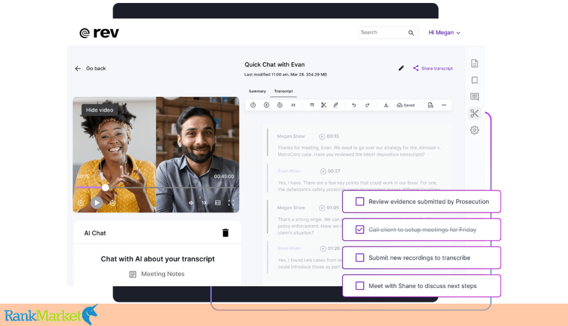Rewind the transcript toolbar playback 15 seconds
568x326 pixels.
tap(253, 105)
